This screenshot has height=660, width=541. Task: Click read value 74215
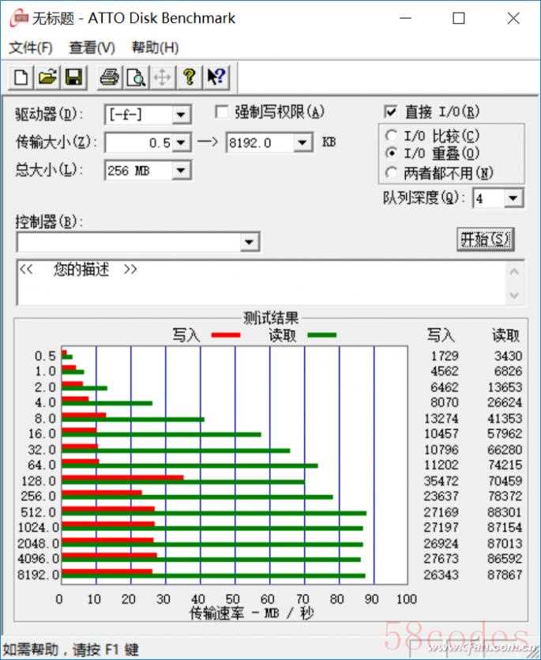pos(505,465)
